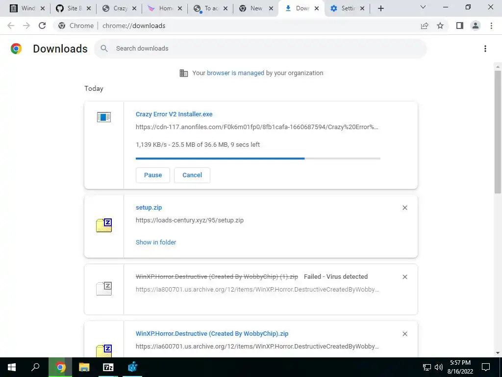Screen dimensions: 502x377
Task: Open the setup.zip file link
Action: pos(149,208)
